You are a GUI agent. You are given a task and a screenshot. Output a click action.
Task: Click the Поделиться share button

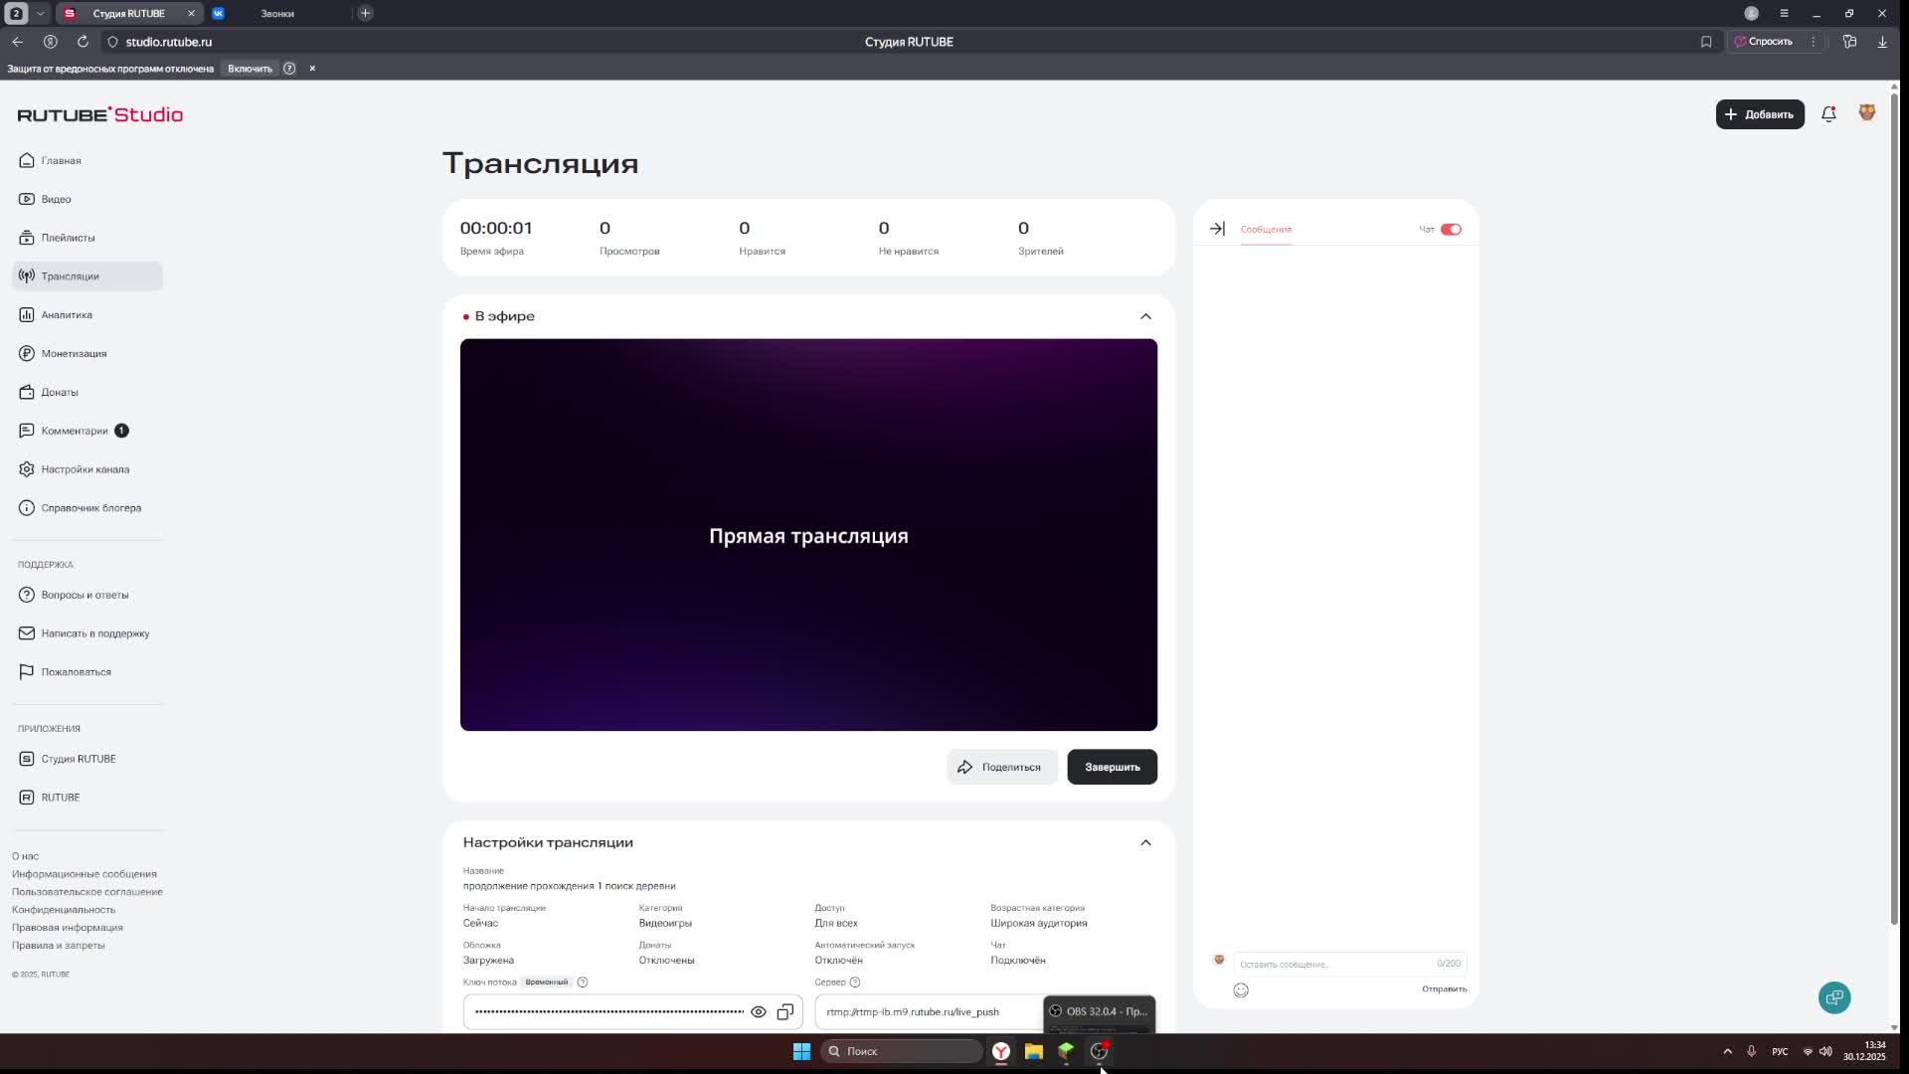coord(1000,767)
